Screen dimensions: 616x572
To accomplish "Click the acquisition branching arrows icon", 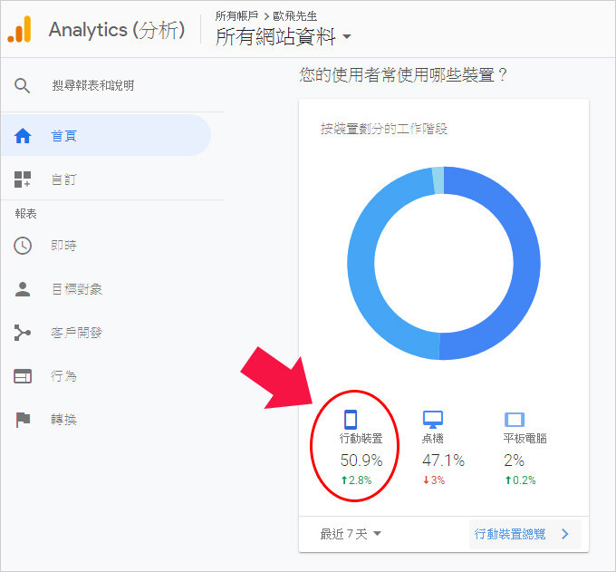I will 23,333.
